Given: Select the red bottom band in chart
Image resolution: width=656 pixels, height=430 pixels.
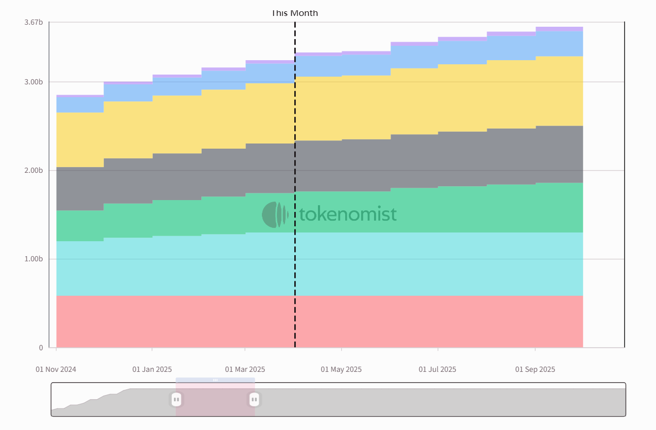Looking at the screenshot, I should pyautogui.click(x=319, y=321).
